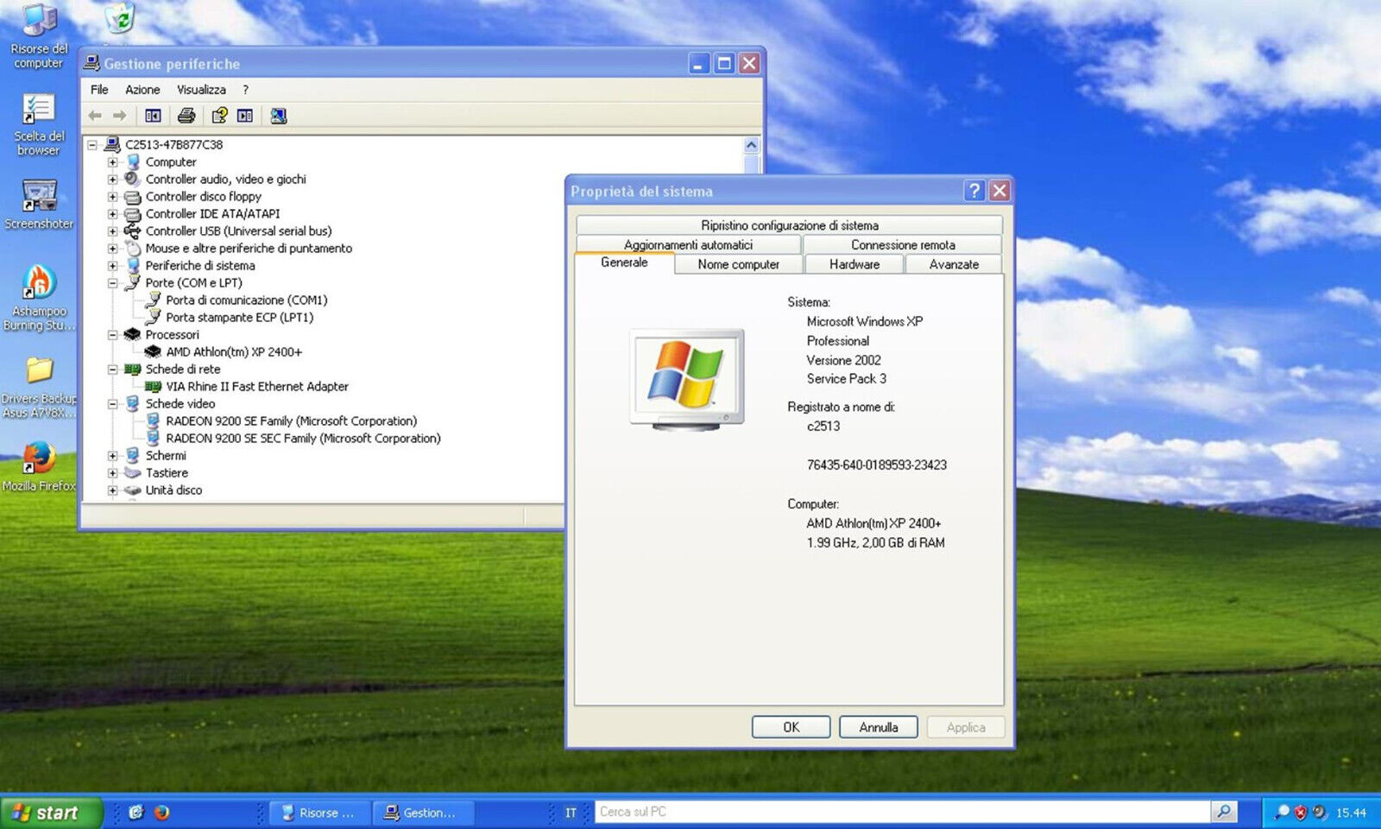Screen dimensions: 1381x829
Task: Click the ? help button in system properties
Action: point(974,191)
